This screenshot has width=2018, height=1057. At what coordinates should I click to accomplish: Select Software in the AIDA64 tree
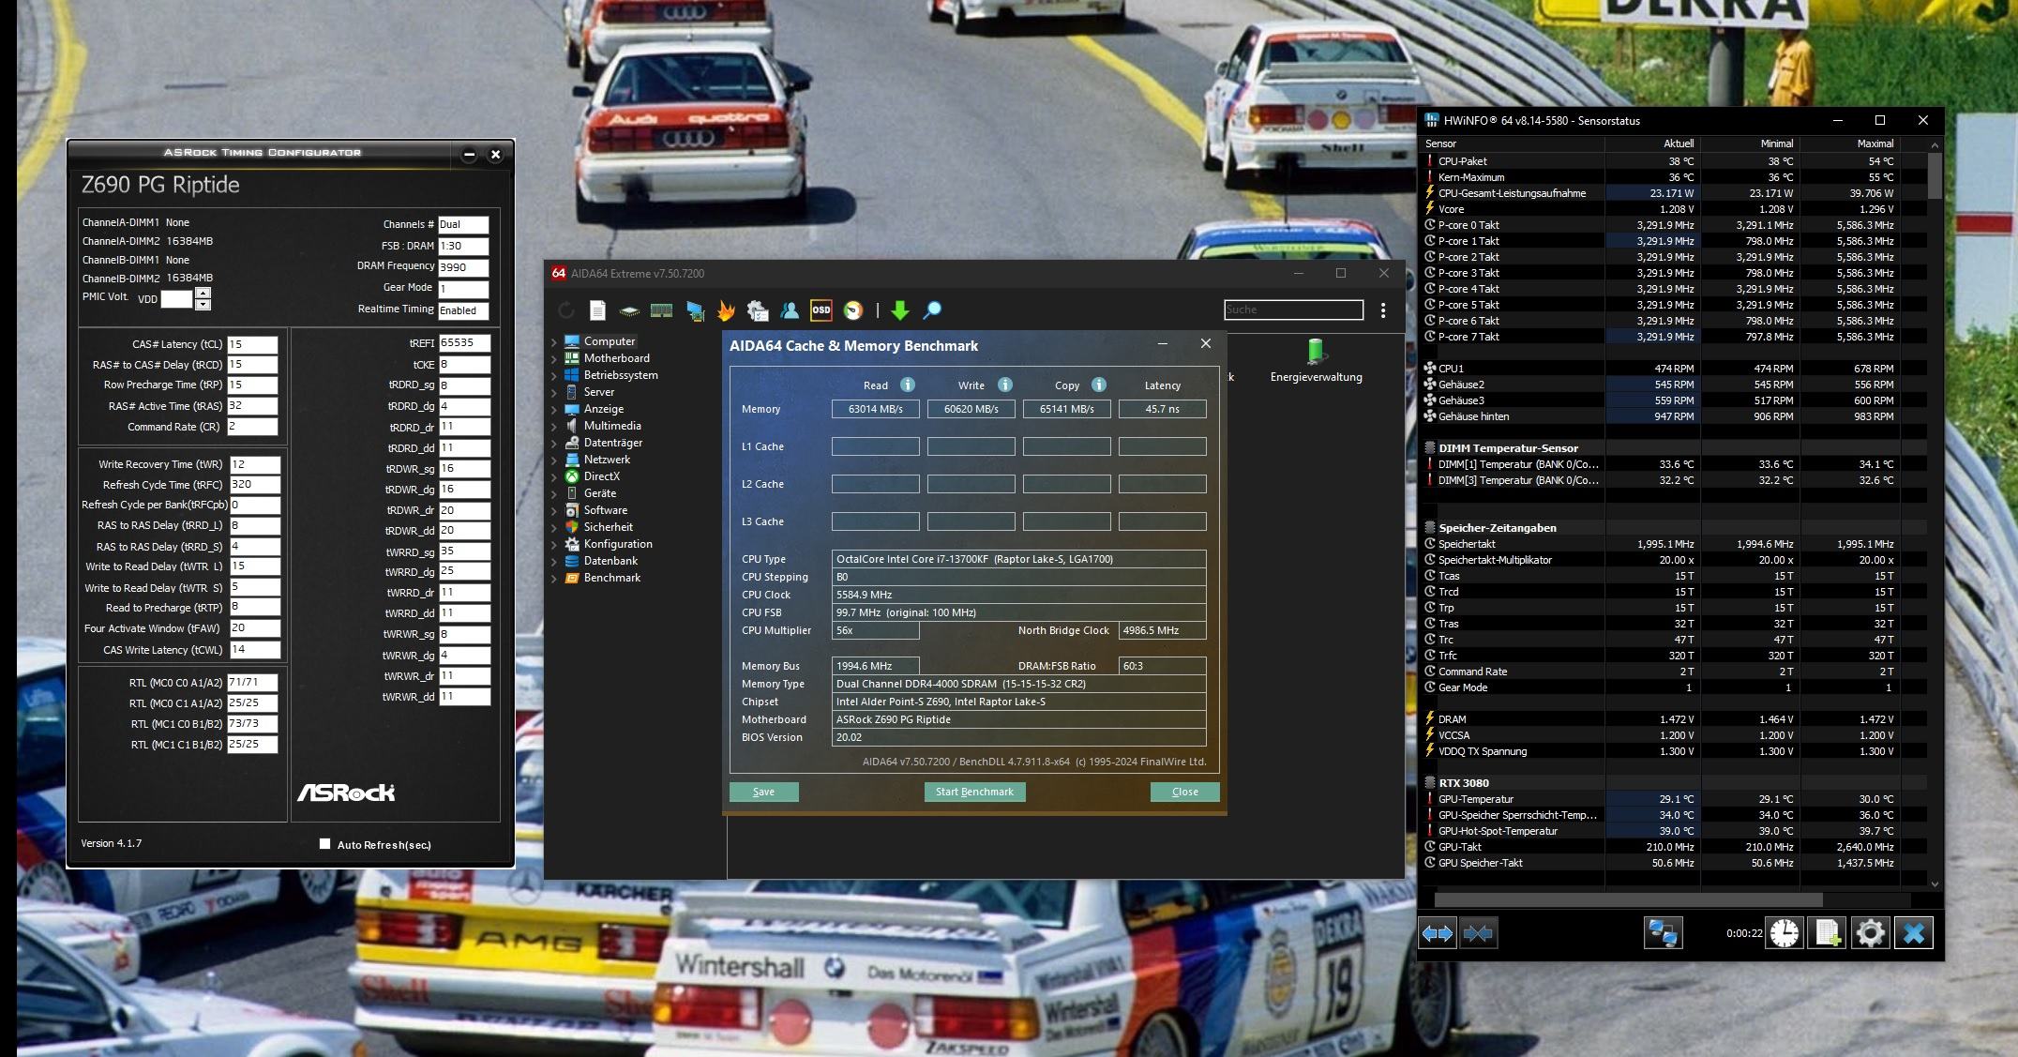click(605, 510)
